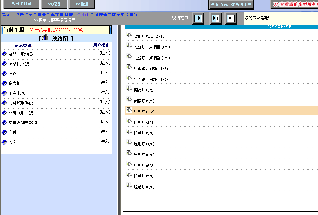Click the blue book icon beside 附件
Image resolution: width=318 pixels, height=215 pixels.
point(4,133)
